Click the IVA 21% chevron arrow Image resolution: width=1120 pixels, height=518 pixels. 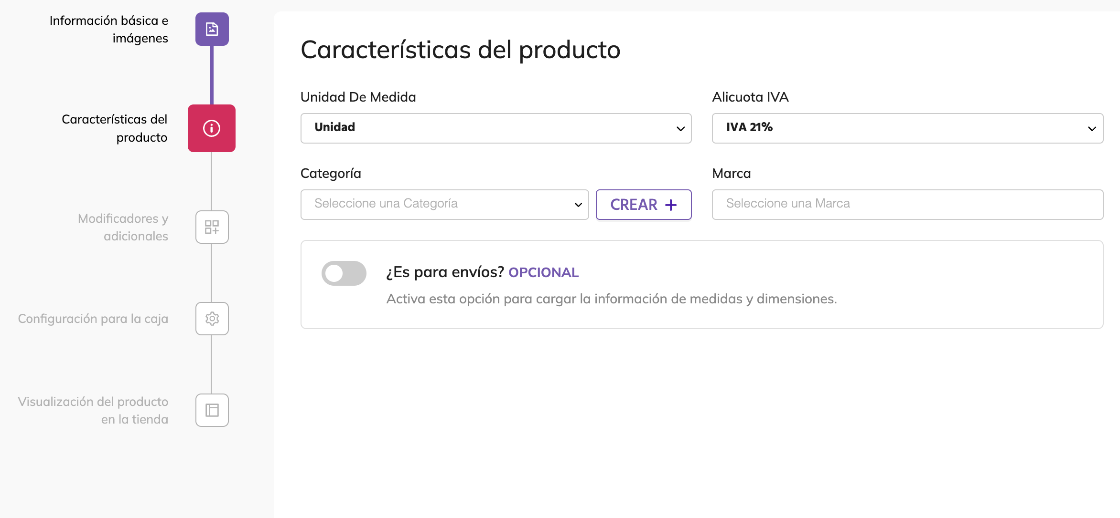tap(1092, 129)
